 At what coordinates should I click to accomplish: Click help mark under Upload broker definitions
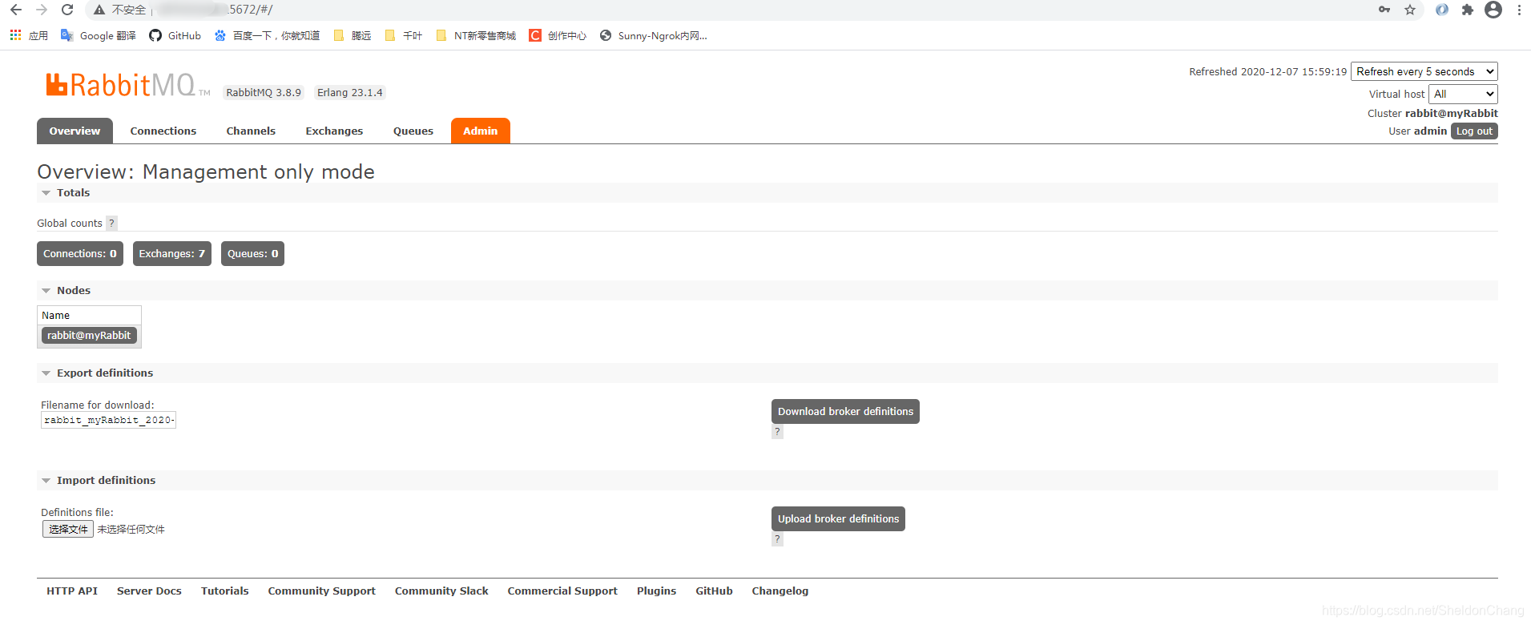click(x=777, y=539)
